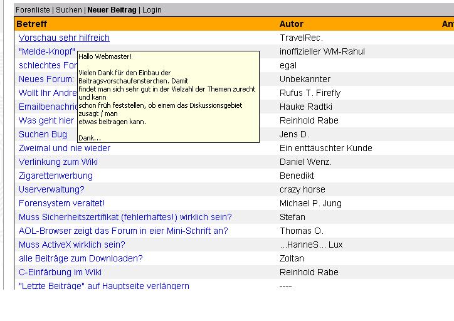Click author name "crazy horse"
The height and width of the screenshot is (321, 454).
[302, 189]
